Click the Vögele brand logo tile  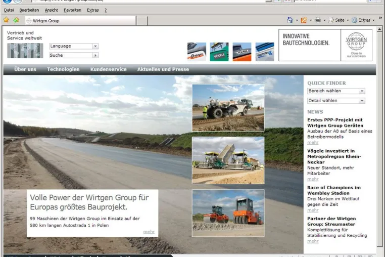click(219, 52)
